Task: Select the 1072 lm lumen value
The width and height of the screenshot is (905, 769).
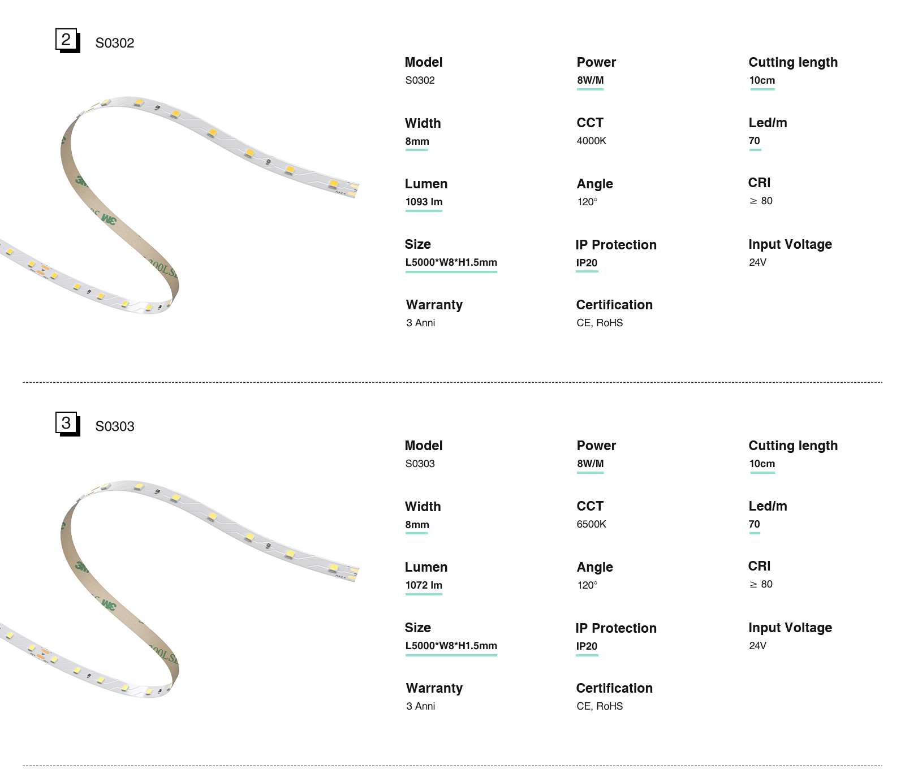Action: click(424, 585)
